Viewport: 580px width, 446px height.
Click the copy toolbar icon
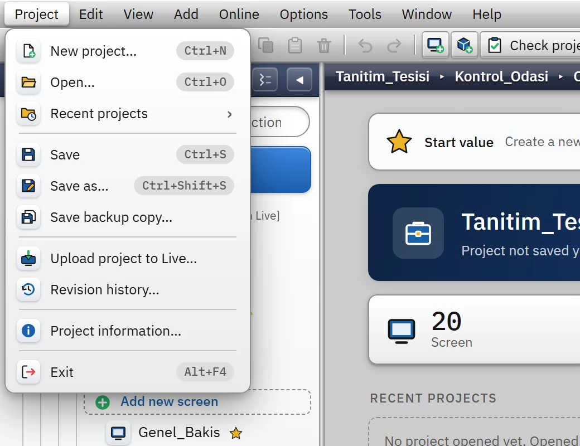tap(265, 46)
